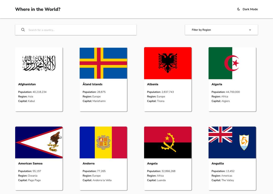Open the Algeria flag card
Screen dimensions: 273x194
tap(232, 63)
